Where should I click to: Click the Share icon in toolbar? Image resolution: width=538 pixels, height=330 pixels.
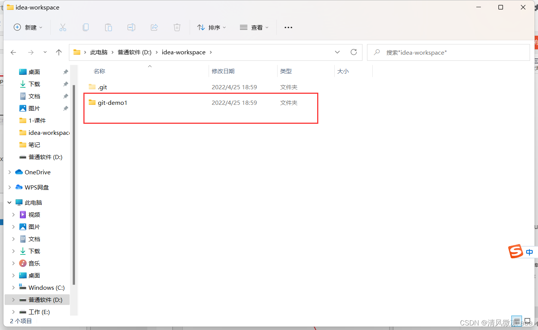point(154,27)
